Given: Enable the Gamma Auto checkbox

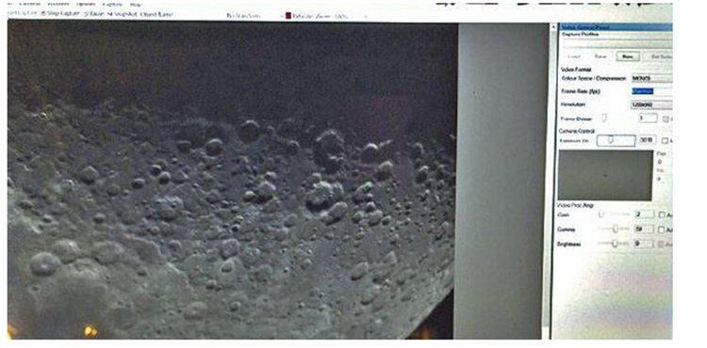Looking at the screenshot, I should 662,229.
